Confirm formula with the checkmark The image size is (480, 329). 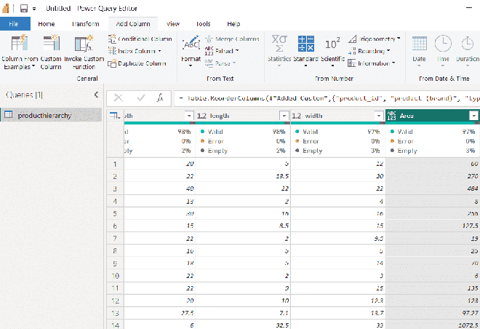[141, 98]
